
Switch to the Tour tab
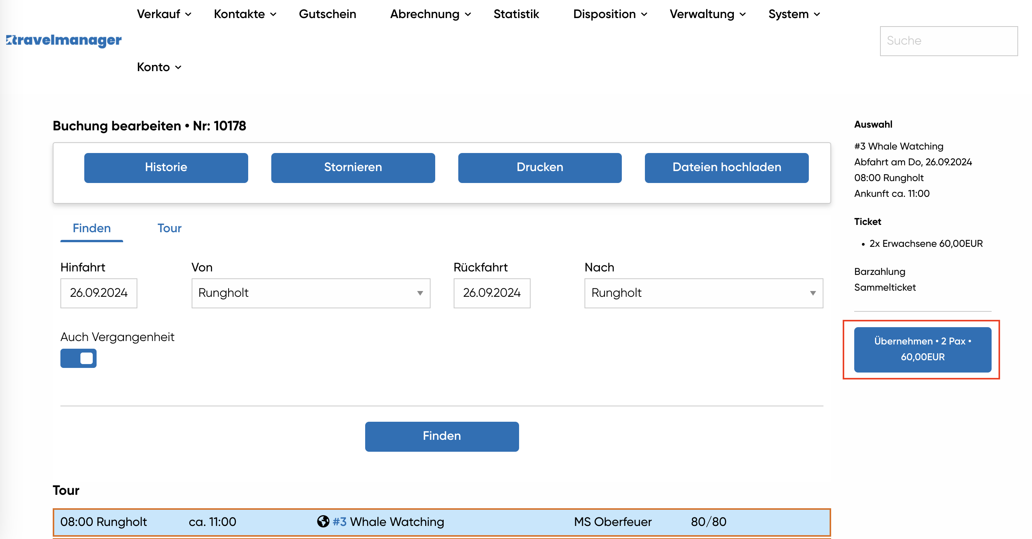point(169,228)
